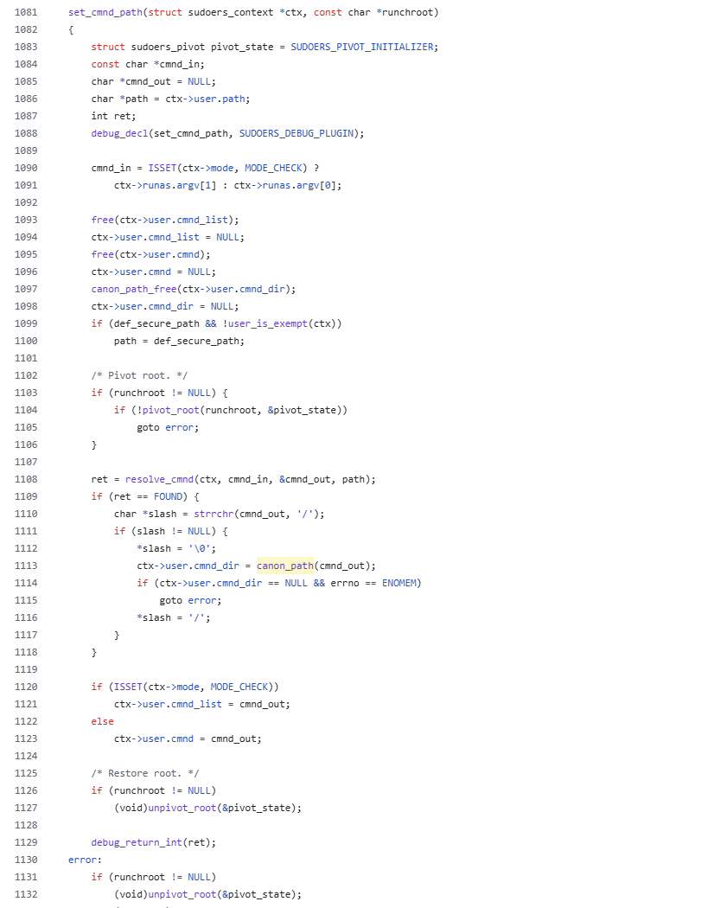Click line number 1113
The image size is (727, 908).
26,566
